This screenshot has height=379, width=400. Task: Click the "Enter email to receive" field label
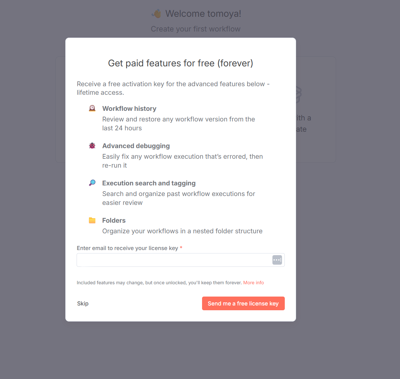[127, 248]
